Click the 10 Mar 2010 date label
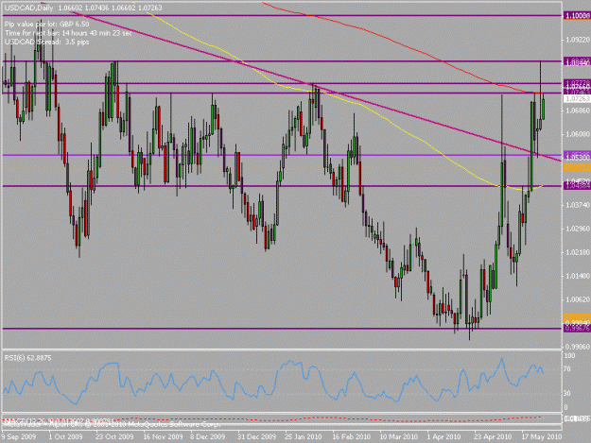The width and height of the screenshot is (591, 443). (x=399, y=436)
